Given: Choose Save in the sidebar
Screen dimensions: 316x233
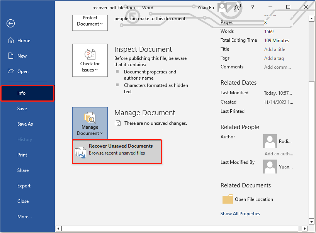Looking at the screenshot, I should (x=27, y=109).
